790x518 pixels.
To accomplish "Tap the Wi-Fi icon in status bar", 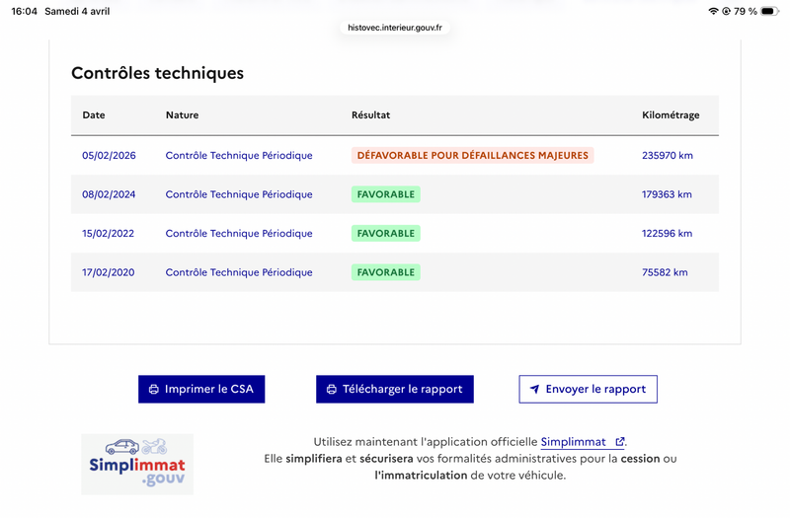I will (713, 11).
